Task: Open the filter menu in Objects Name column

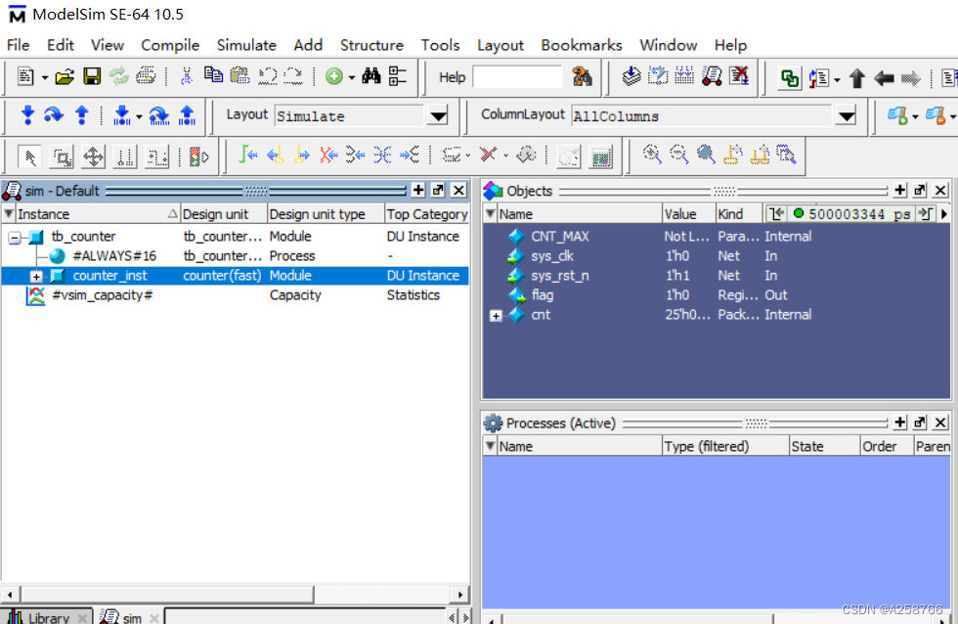Action: 490,214
